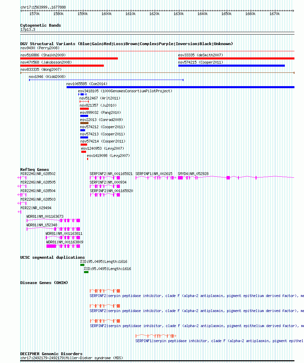Click the nsv516886 (Shaikh2009) red loss bar
The height and width of the screenshot is (363, 304).
coord(69,58)
